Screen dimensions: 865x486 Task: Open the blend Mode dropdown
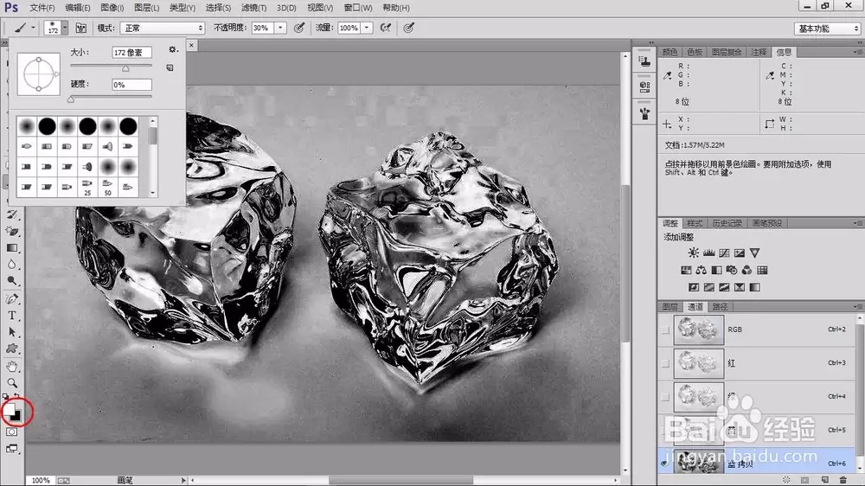[x=163, y=28]
